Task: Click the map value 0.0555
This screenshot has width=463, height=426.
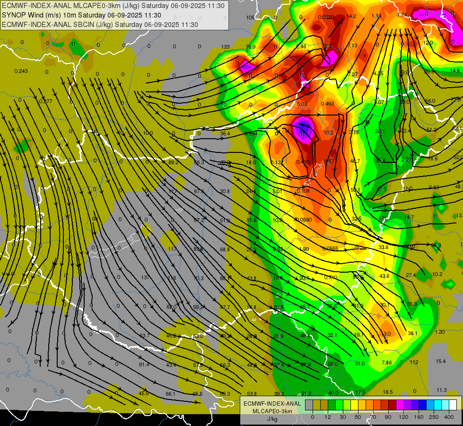Action: coord(330,248)
